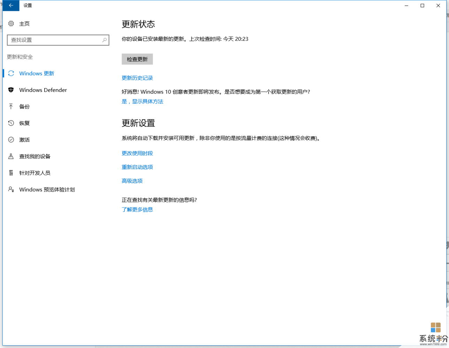Open Windows 预览体验计划 page
The image size is (449, 348).
pyautogui.click(x=47, y=190)
